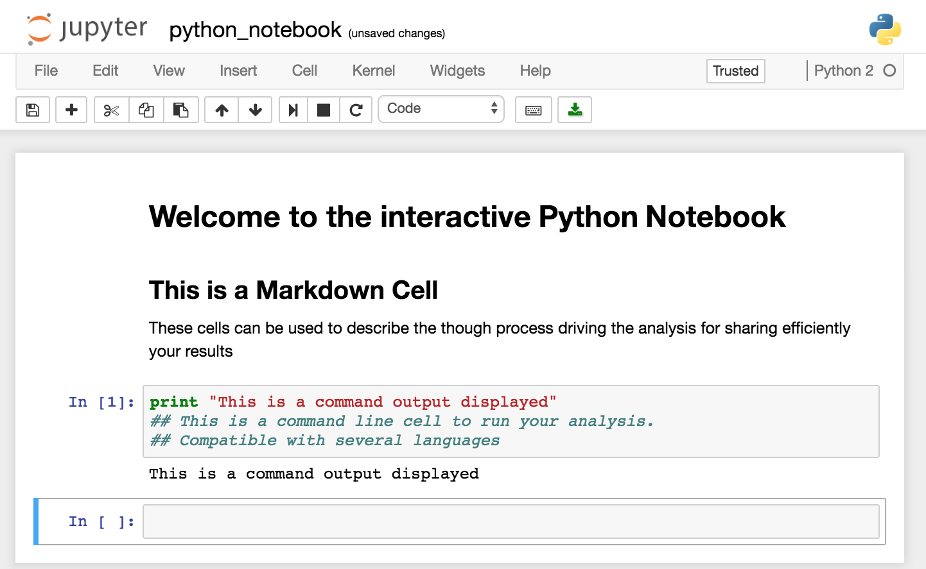Open the Edit menu
This screenshot has width=926, height=569.
coord(105,71)
